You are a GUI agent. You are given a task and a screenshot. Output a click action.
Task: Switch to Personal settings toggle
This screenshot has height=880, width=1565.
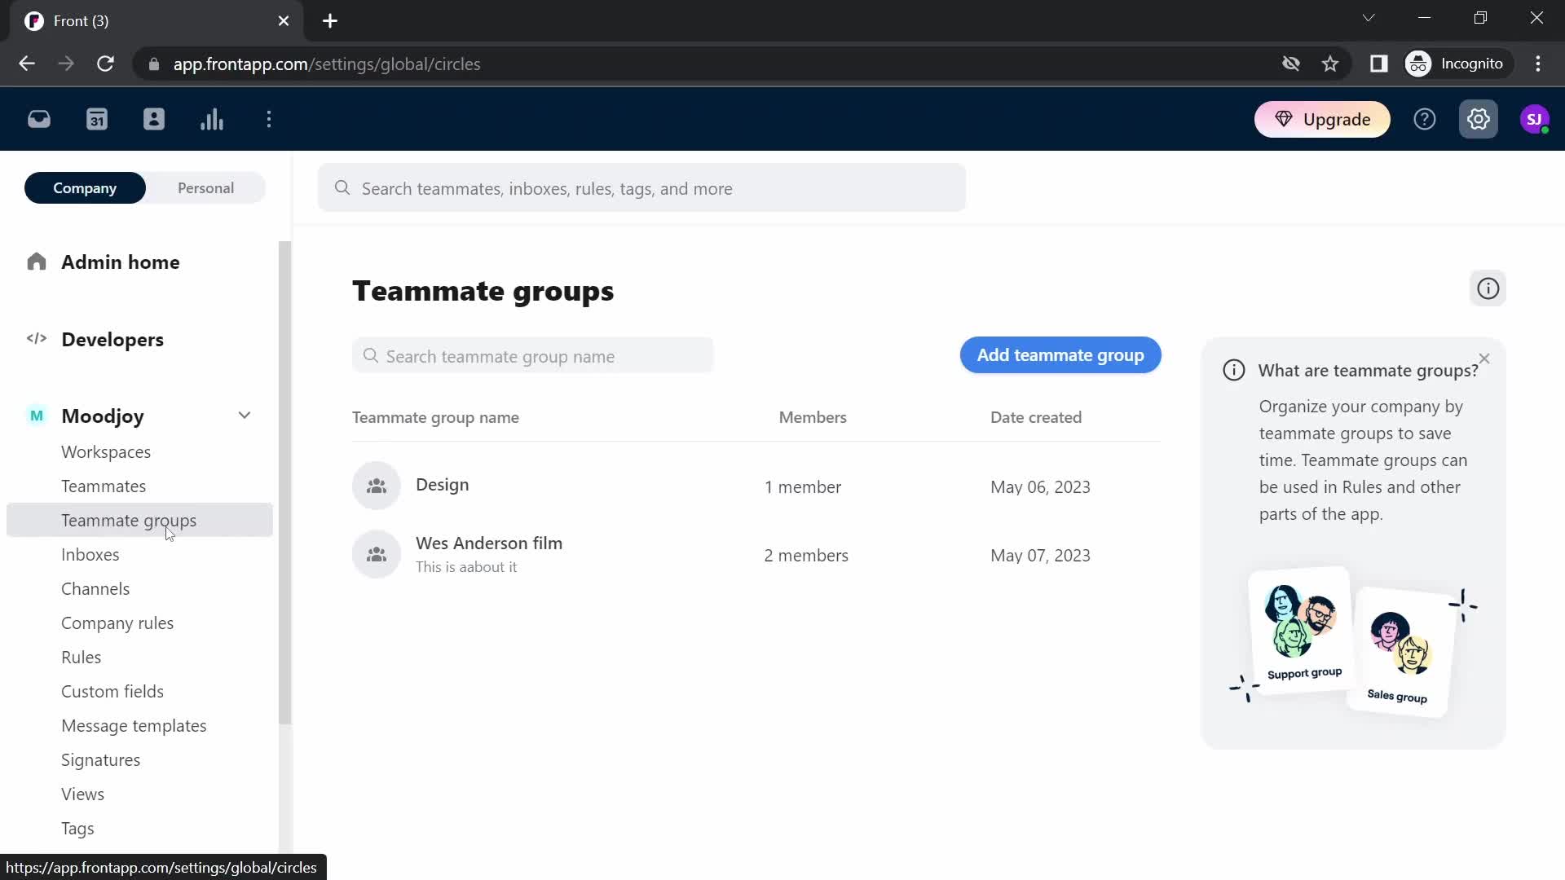pos(205,188)
